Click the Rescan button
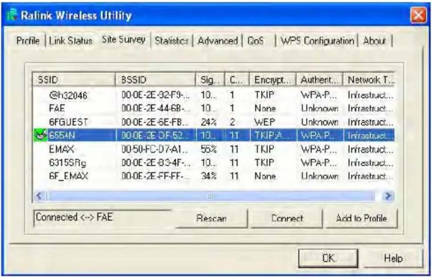The image size is (432, 277). coord(211,218)
